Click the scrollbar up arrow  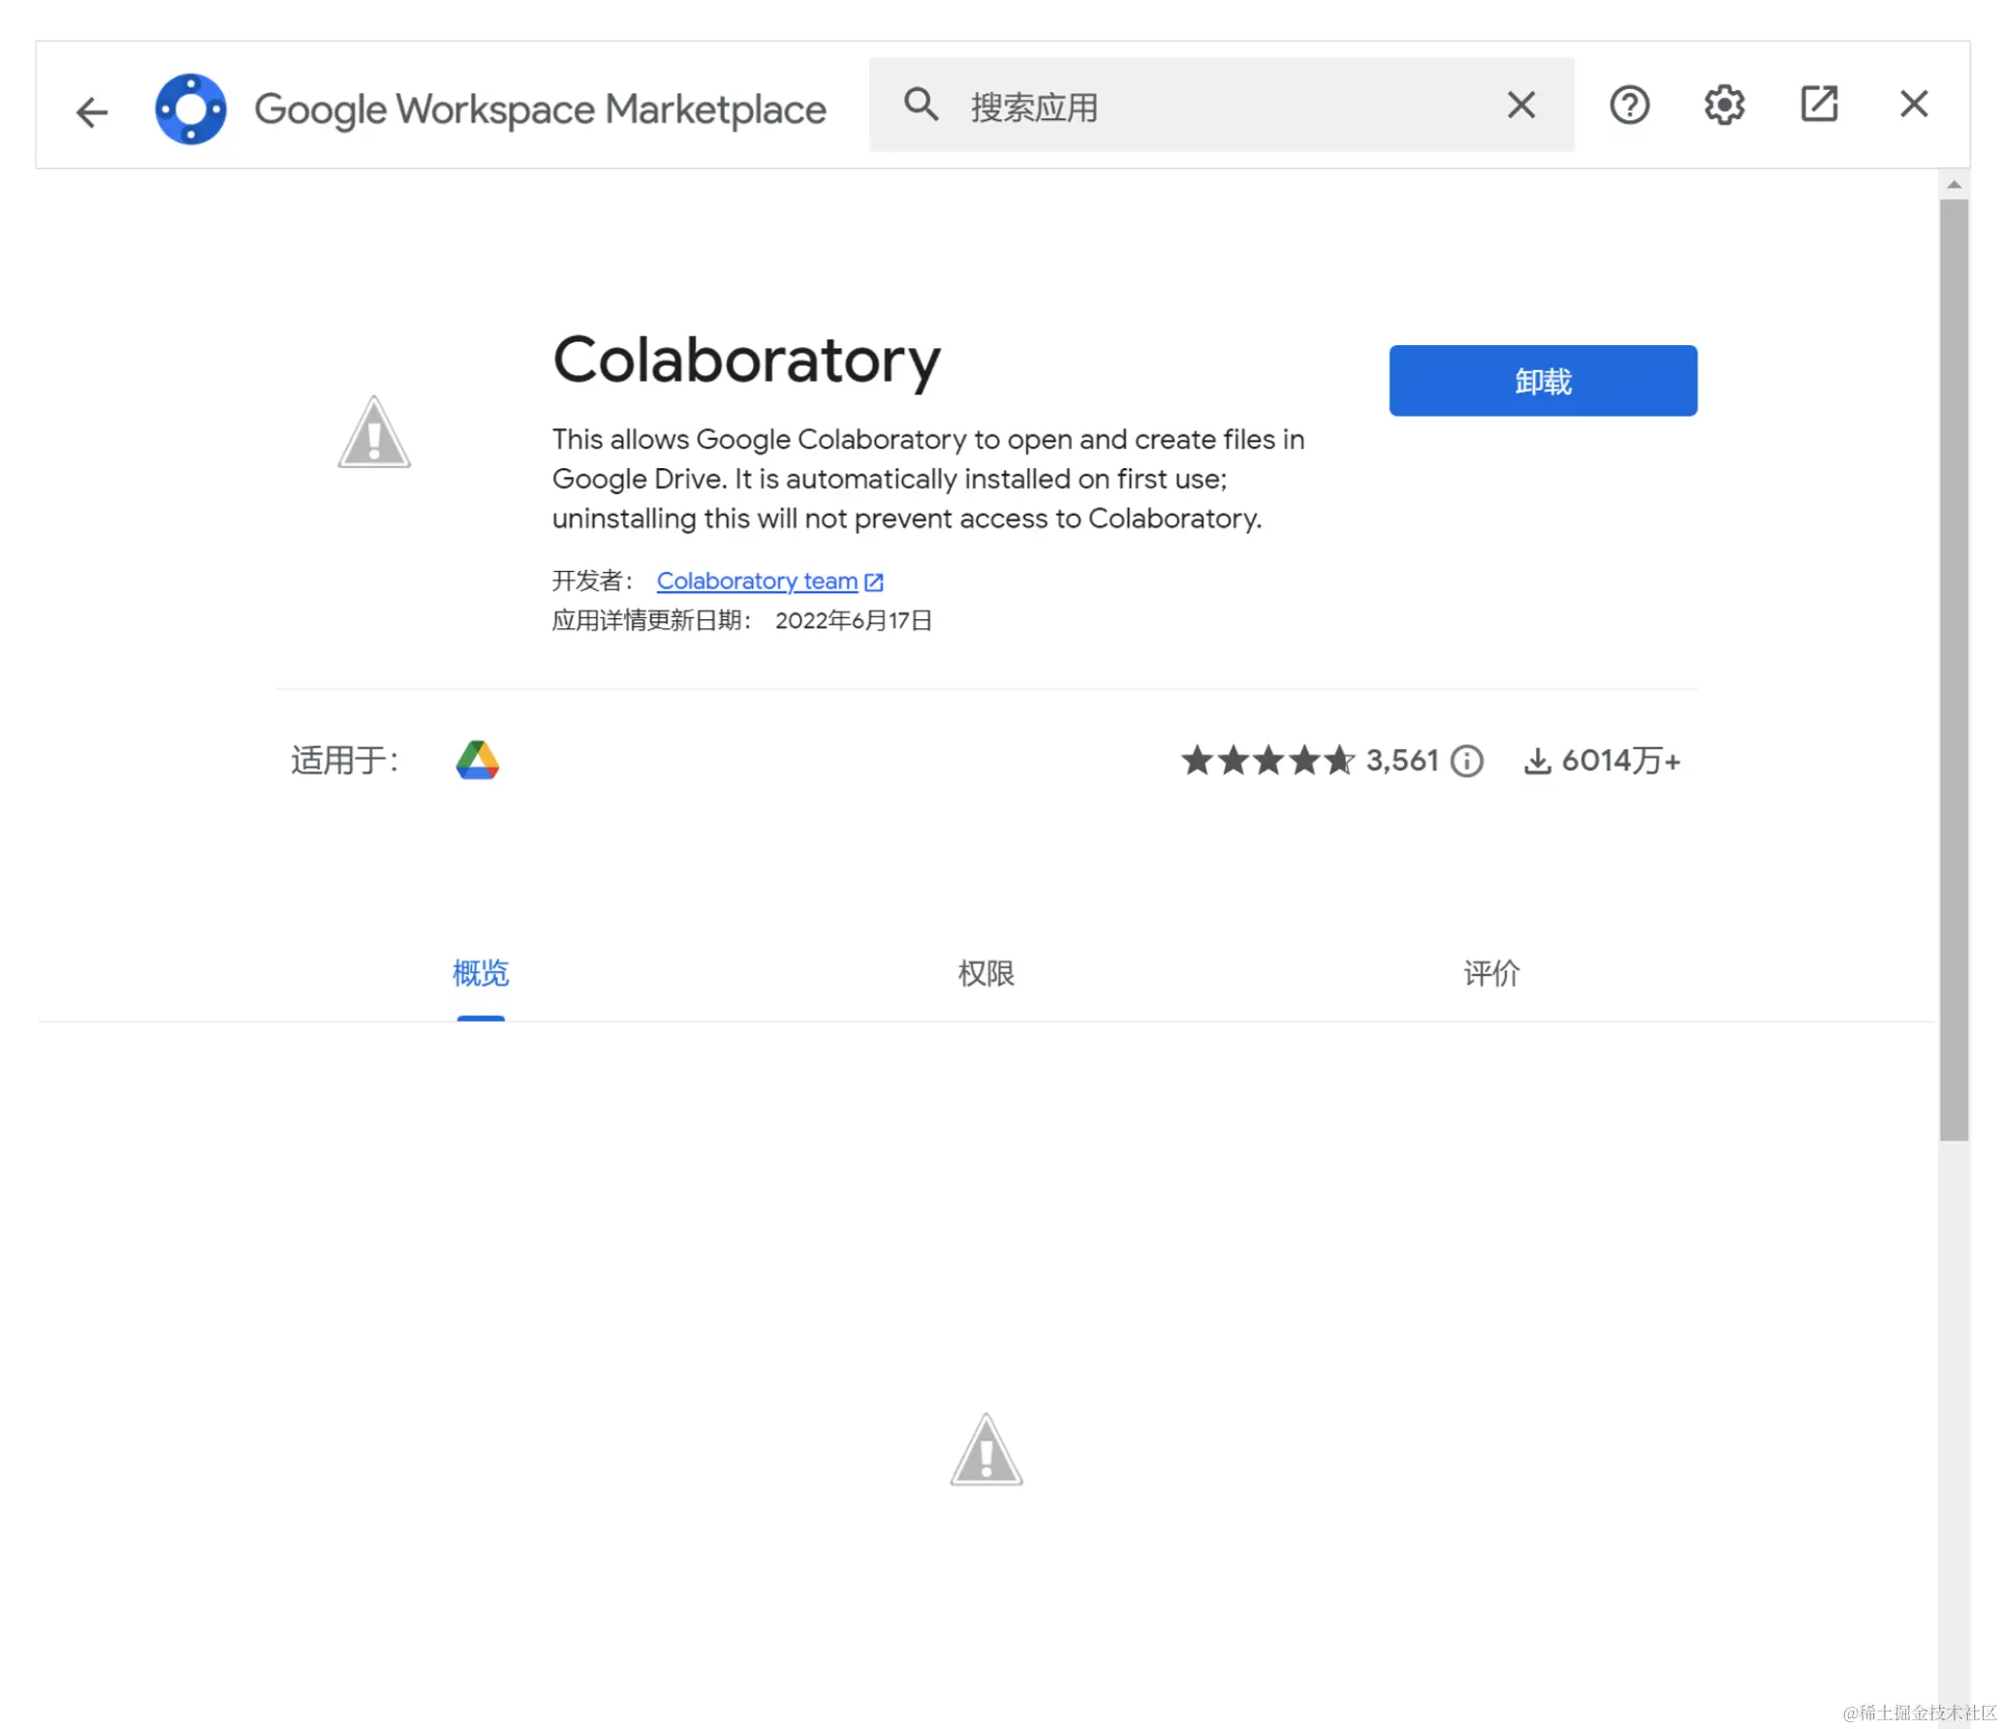tap(1954, 184)
